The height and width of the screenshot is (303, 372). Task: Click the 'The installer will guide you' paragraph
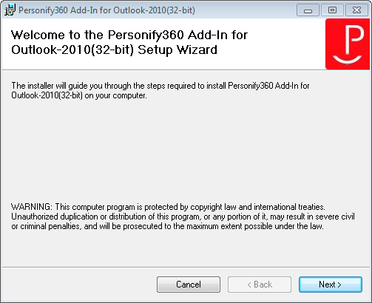160,90
